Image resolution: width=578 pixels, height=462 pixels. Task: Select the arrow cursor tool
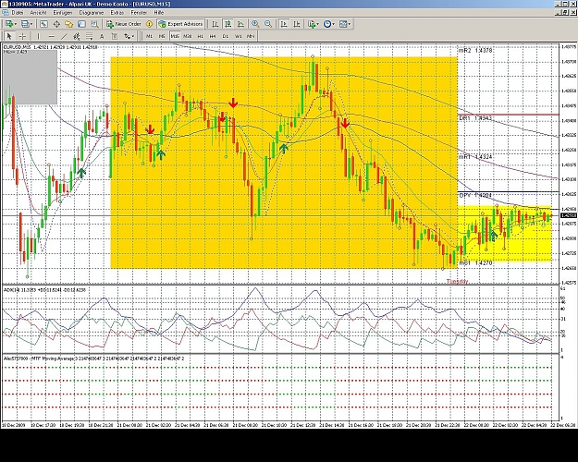tap(9, 36)
